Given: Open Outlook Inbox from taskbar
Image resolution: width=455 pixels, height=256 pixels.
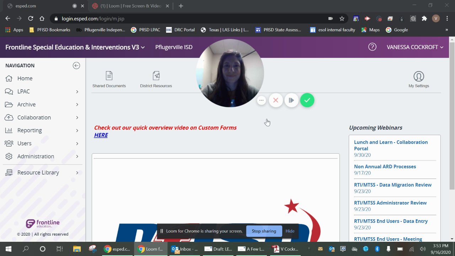Looking at the screenshot, I should (x=185, y=249).
